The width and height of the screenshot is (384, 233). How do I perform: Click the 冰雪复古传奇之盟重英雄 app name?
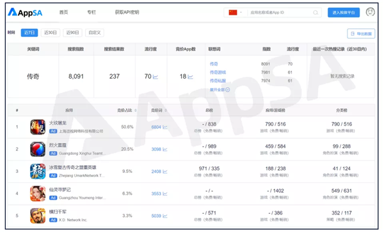point(72,167)
